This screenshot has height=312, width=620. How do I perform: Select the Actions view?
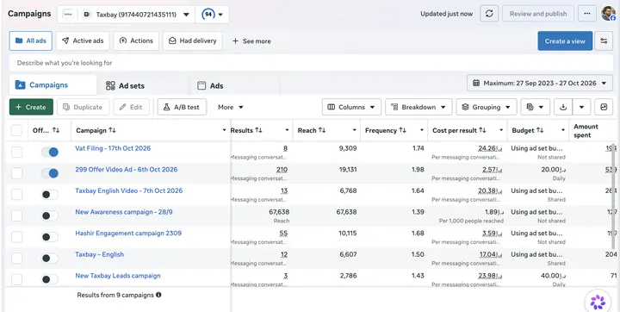pyautogui.click(x=136, y=41)
